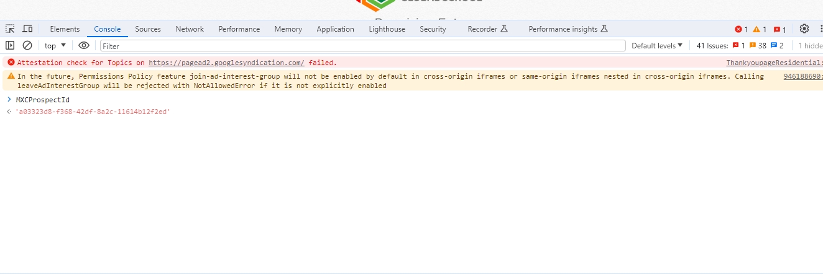Viewport: 823px width, 274px height.
Task: Click the a03323d8 GUID output string
Action: [x=93, y=112]
